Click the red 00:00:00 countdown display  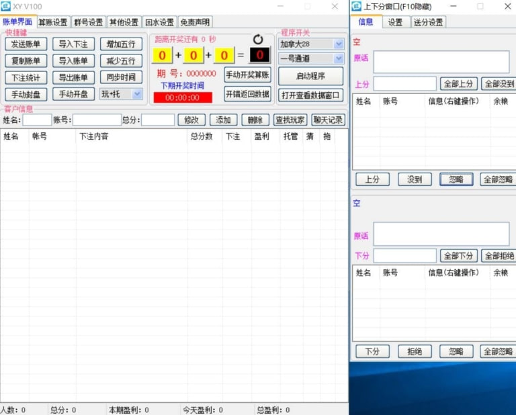pos(183,98)
